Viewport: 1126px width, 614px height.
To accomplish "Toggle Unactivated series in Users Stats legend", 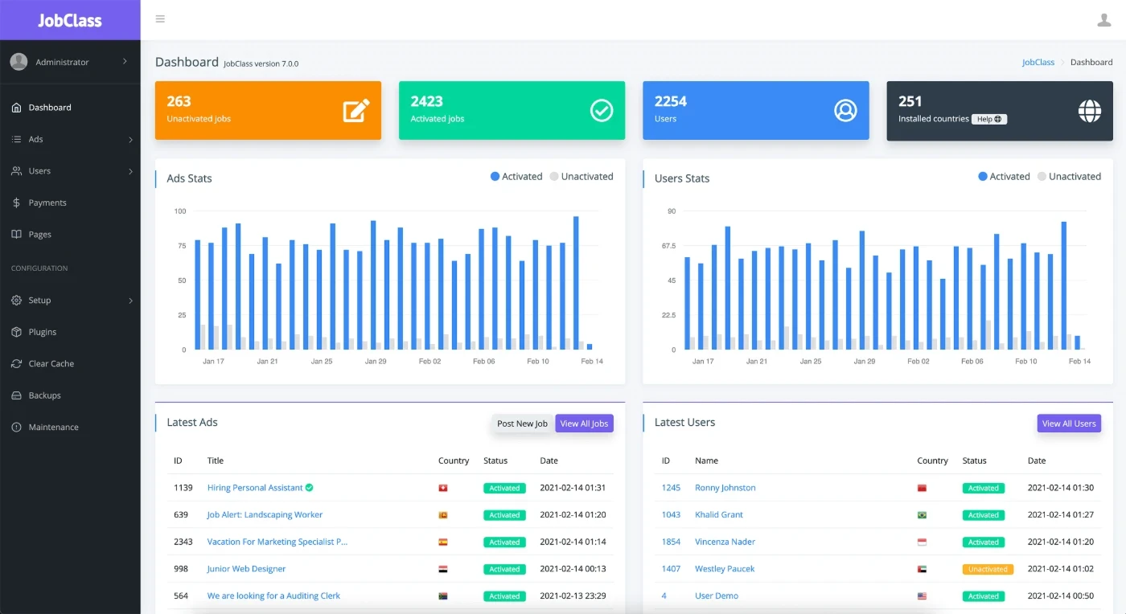I will click(x=1069, y=177).
